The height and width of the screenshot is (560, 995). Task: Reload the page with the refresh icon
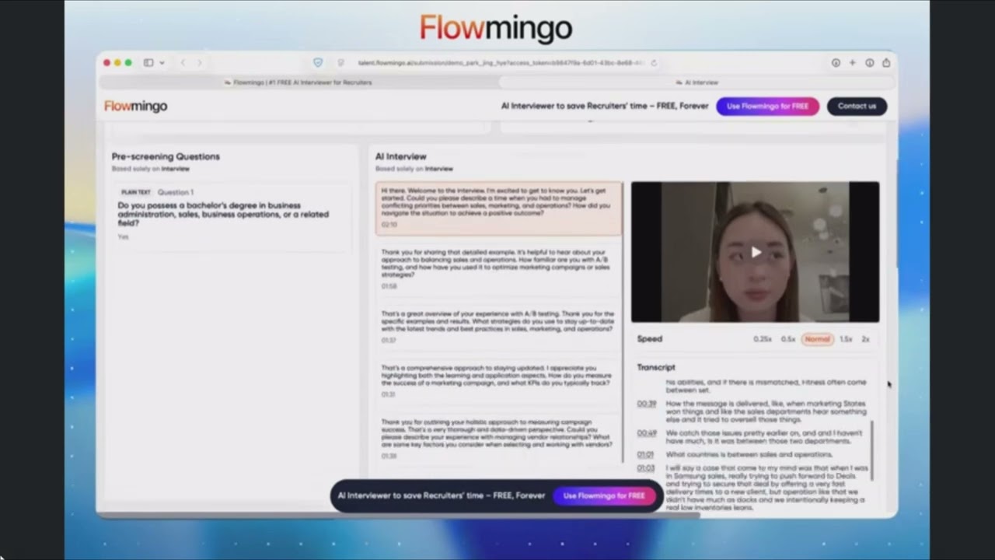pos(654,63)
